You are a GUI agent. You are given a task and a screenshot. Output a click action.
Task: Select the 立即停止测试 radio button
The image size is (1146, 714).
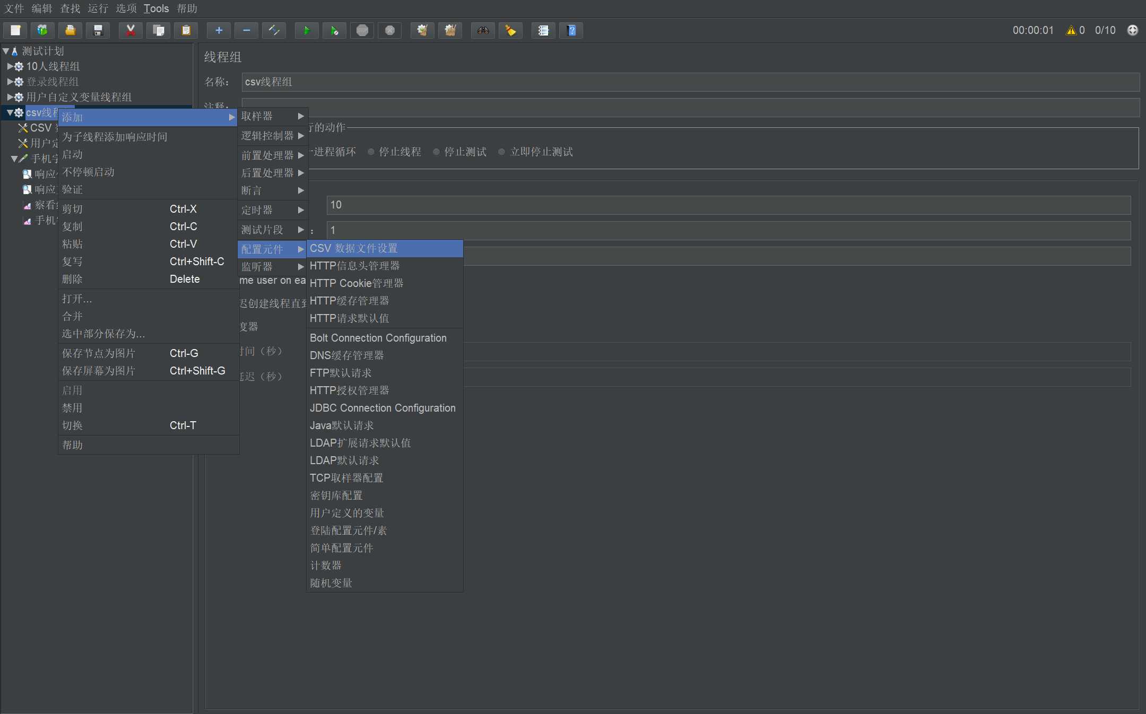(501, 152)
